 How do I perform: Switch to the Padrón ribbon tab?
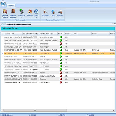coord(11,6)
